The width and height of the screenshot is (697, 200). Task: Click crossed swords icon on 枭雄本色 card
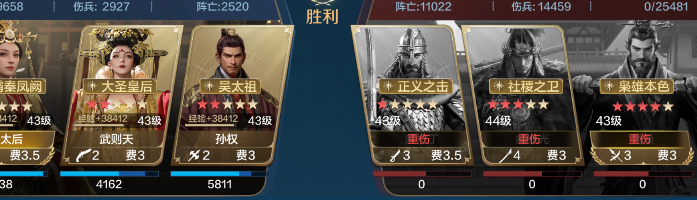616,156
